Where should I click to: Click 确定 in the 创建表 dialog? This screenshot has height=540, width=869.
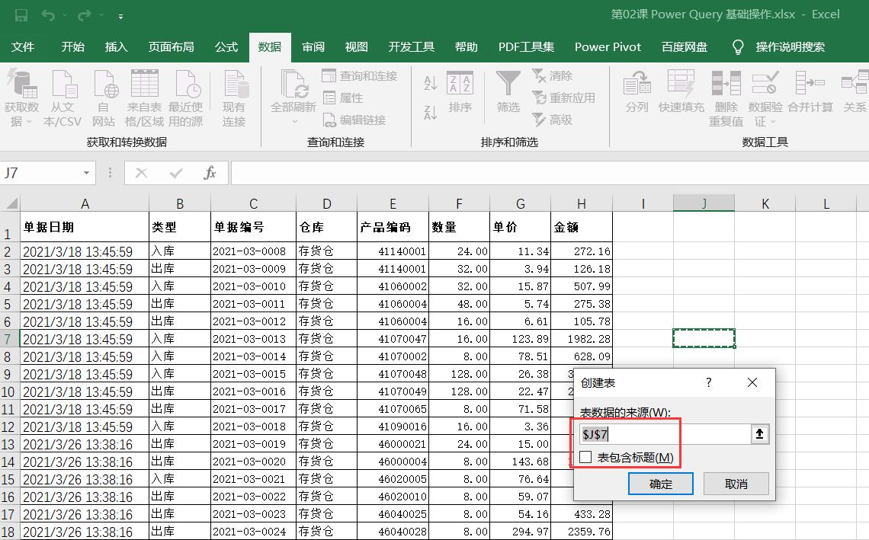click(x=661, y=484)
